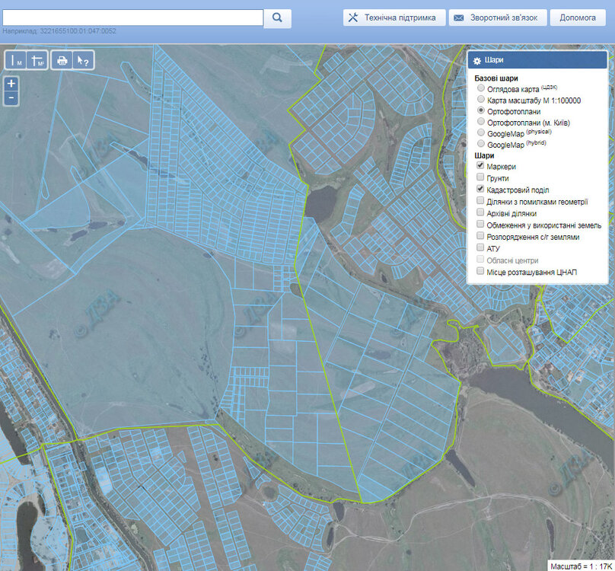Click the print map icon
Image resolution: width=615 pixels, height=571 pixels.
pos(62,61)
